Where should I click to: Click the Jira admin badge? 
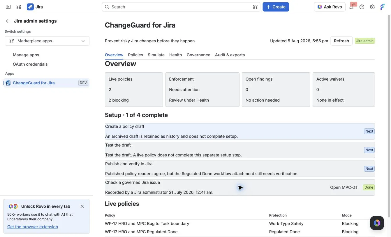coord(365,41)
